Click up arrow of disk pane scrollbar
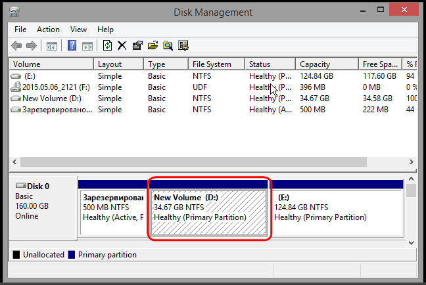 point(412,179)
